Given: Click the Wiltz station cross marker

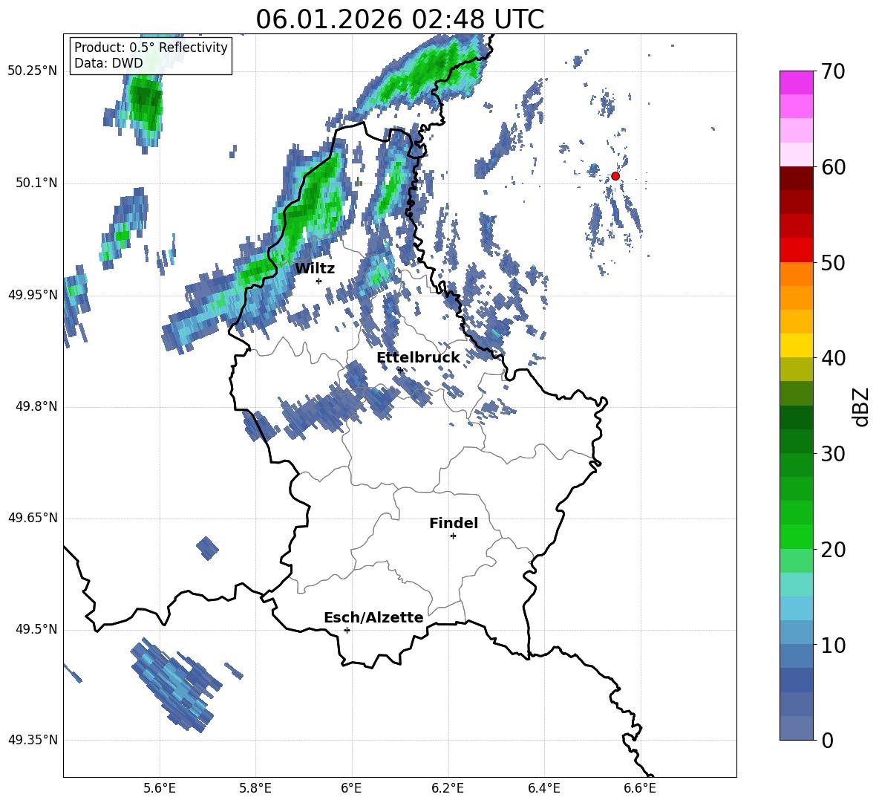Looking at the screenshot, I should pos(319,281).
